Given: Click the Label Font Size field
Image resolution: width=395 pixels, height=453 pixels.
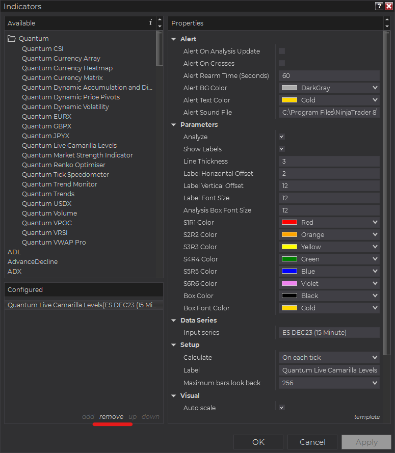Looking at the screenshot, I should pos(329,198).
